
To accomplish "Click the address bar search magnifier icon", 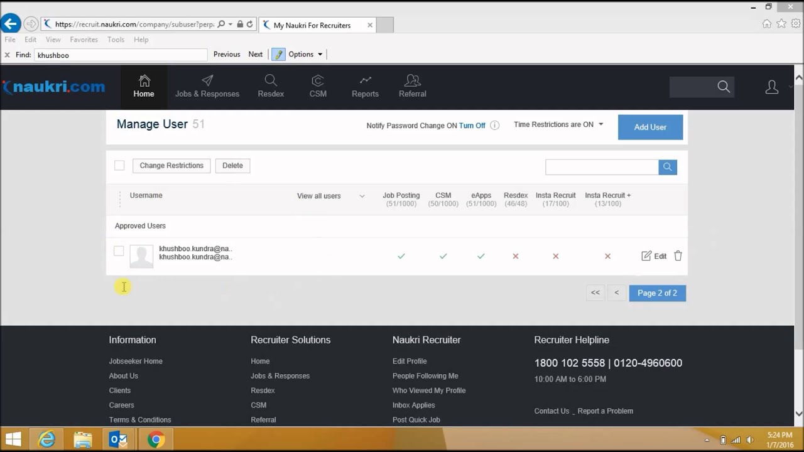I will pos(221,24).
